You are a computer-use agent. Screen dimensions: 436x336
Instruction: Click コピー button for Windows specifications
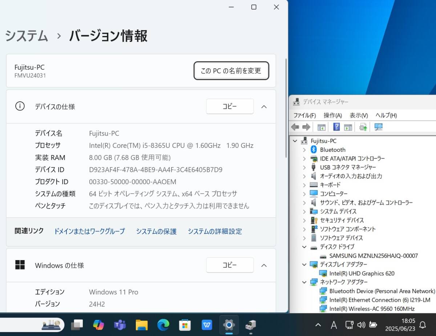pos(230,265)
